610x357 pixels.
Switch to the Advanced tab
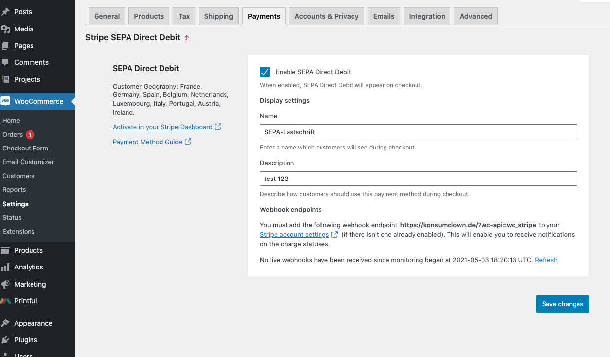[x=476, y=16]
